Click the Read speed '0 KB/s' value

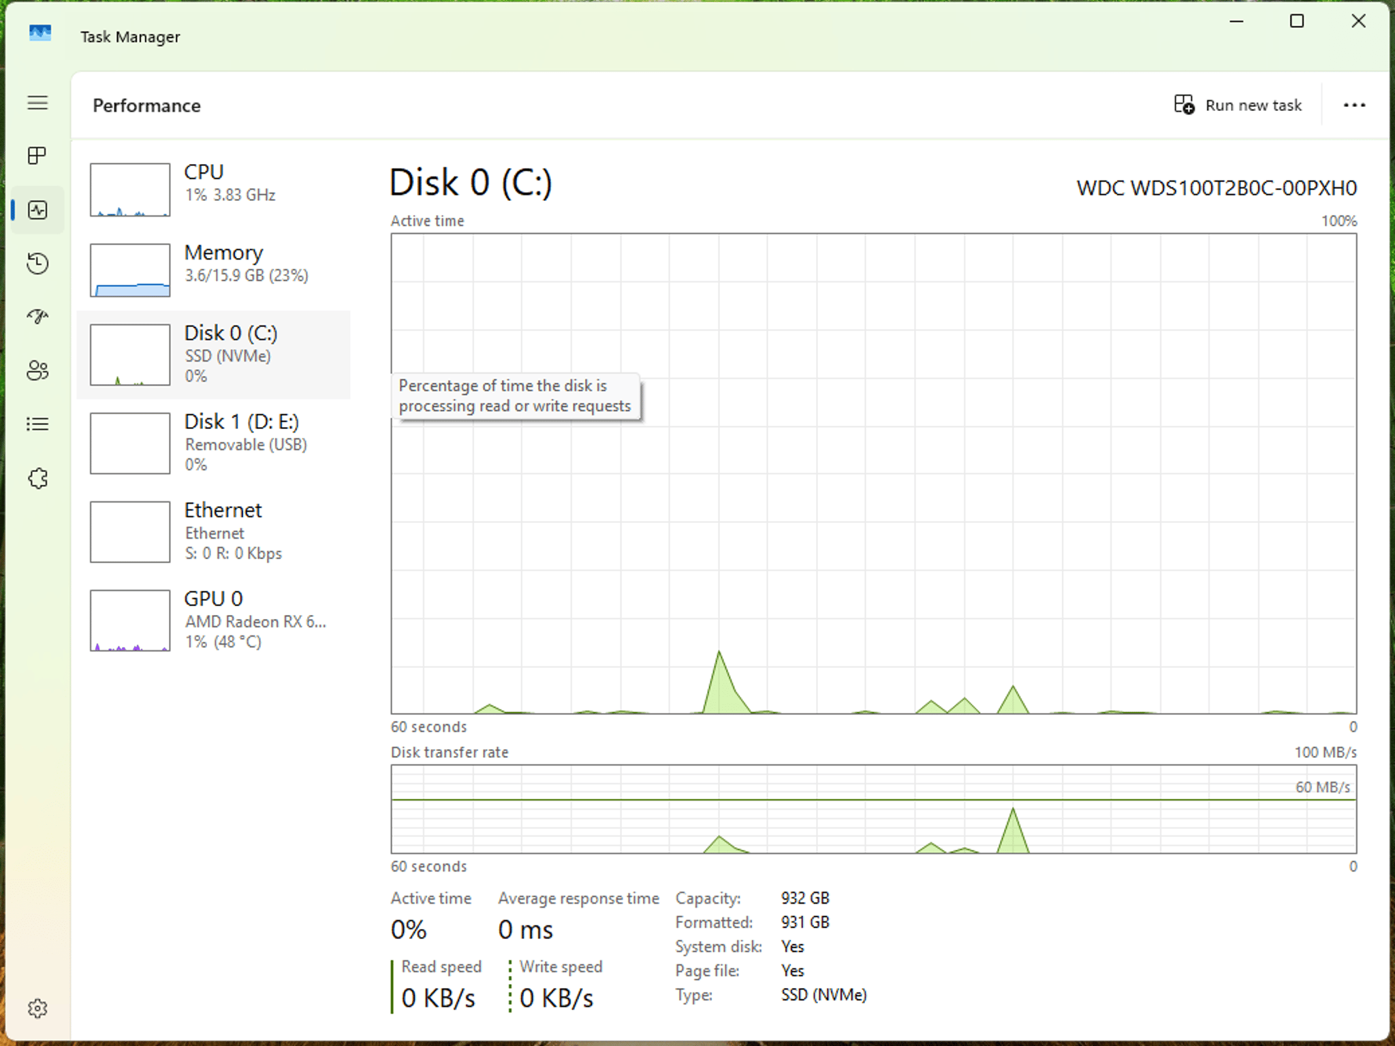tap(438, 998)
